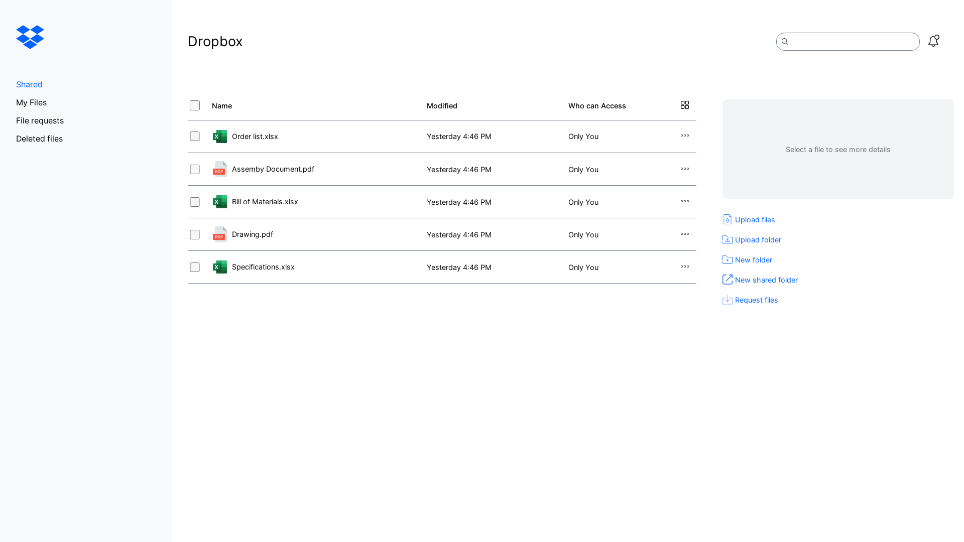Viewport: 964px width, 542px height.
Task: Click the New shared folder link
Action: [766, 280]
